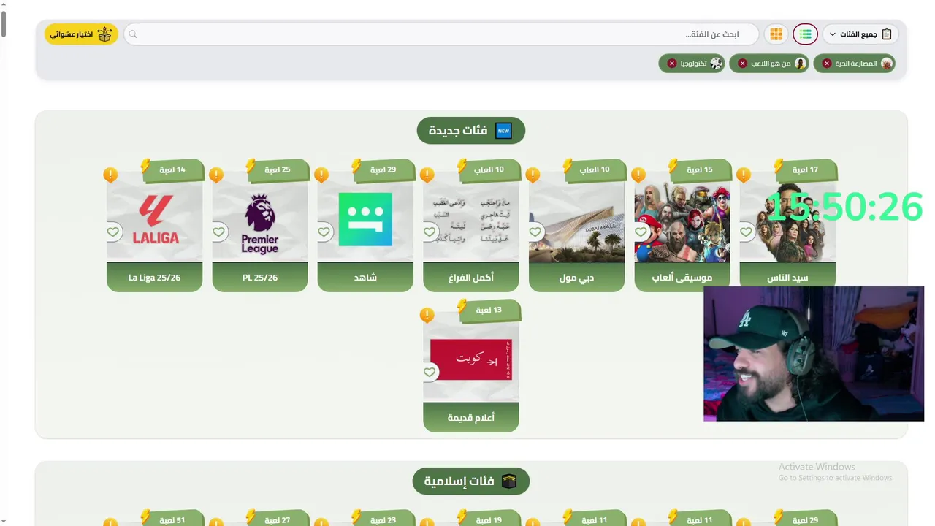The image size is (935, 526).
Task: Open info icon on أكمل الفراغ card
Action: 427,175
